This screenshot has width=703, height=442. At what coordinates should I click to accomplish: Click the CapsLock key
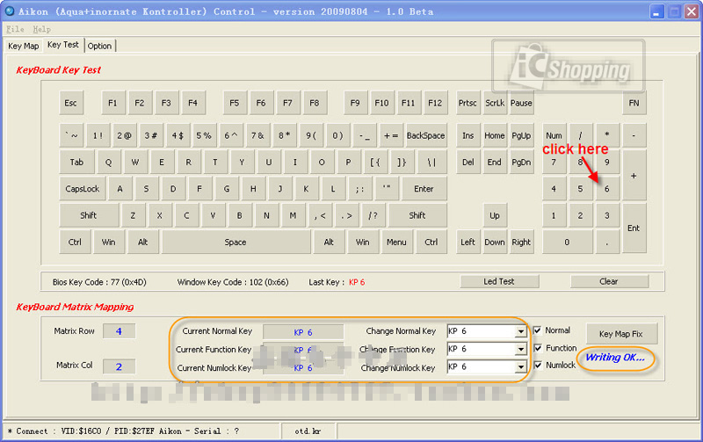click(x=83, y=189)
